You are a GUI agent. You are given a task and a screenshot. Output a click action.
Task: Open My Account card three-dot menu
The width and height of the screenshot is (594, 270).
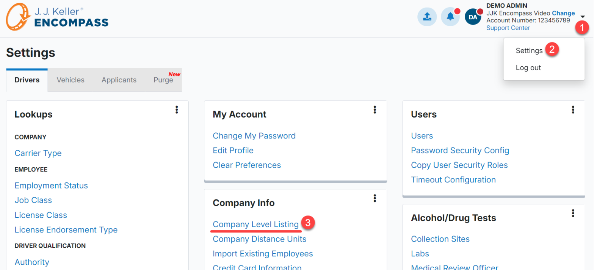point(375,110)
